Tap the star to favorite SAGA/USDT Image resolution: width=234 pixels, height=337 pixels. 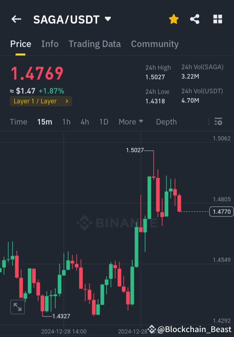174,19
